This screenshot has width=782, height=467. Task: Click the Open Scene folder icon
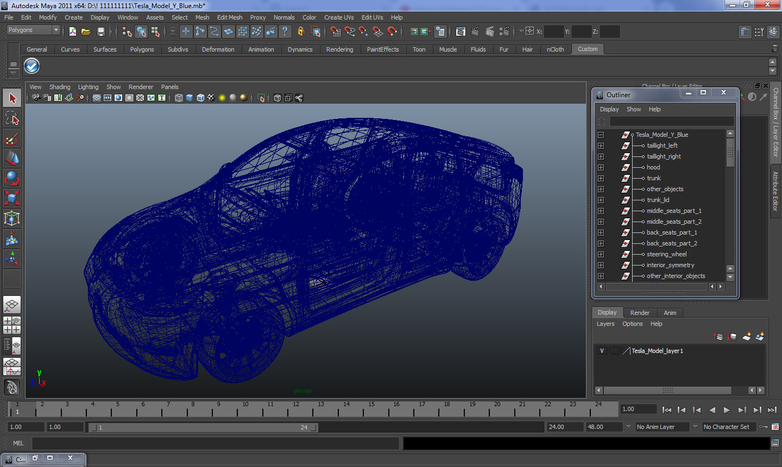point(86,32)
